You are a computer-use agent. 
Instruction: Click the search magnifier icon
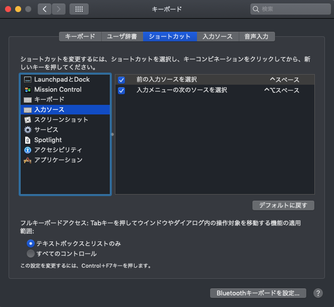click(255, 9)
